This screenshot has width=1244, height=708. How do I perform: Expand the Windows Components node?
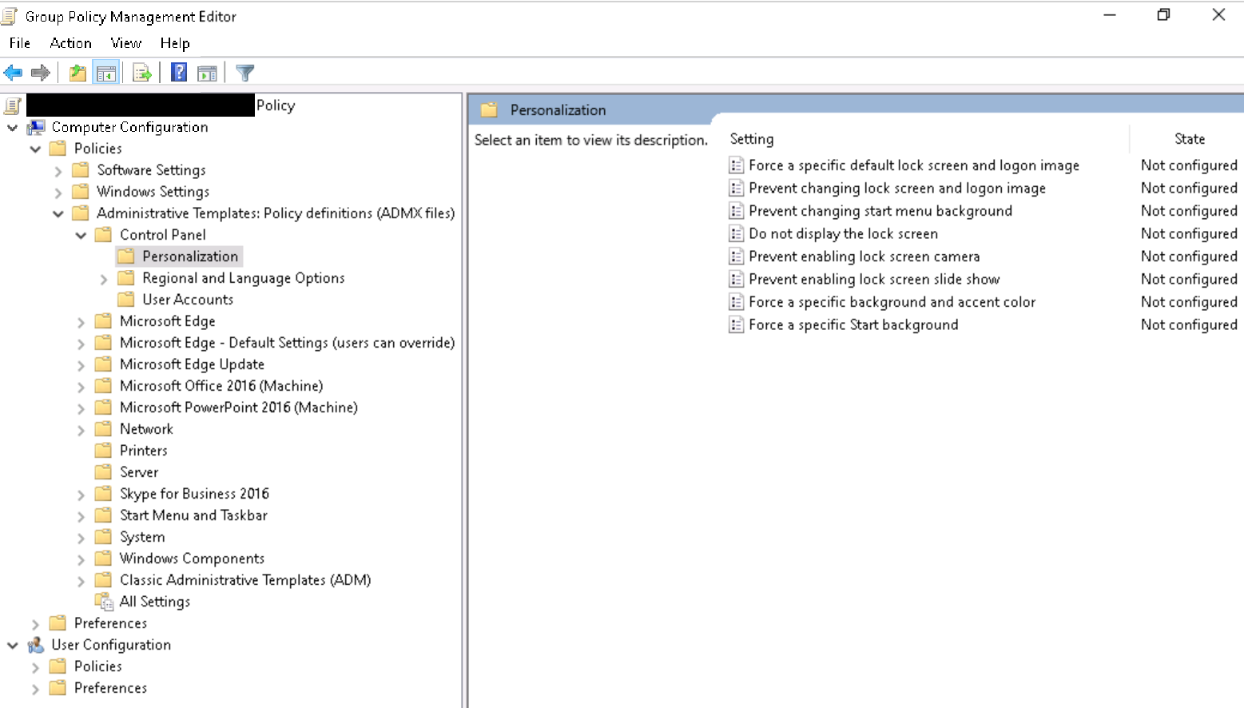(x=81, y=559)
